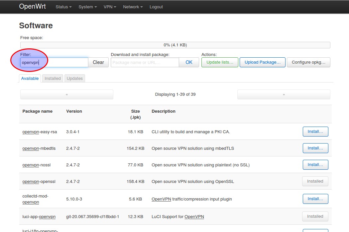Viewport: 349px width, 232px height.
Task: Click 'Displaying 1-39 of 39' text
Action: pos(175,94)
